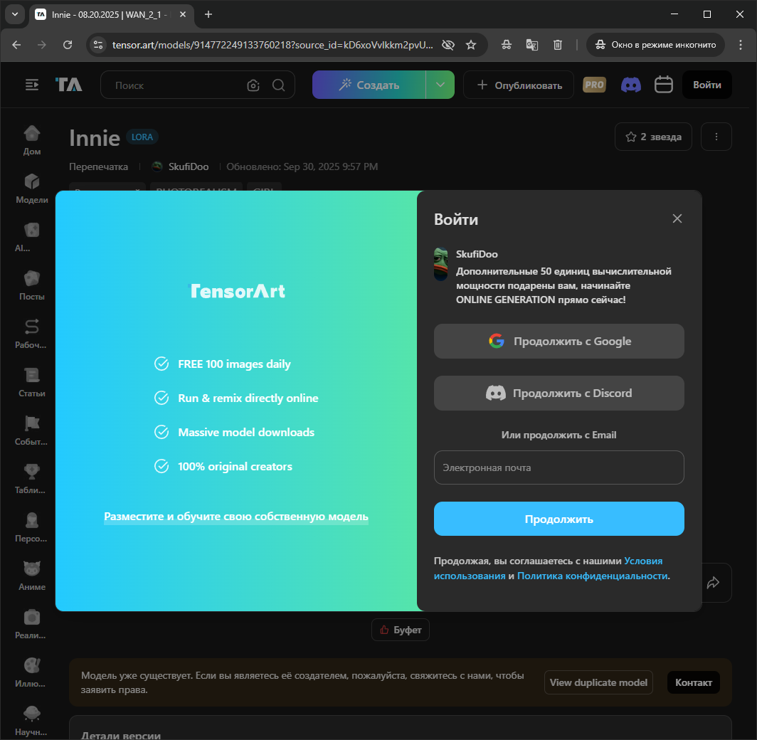Open the Иллю... illustration sidebar category
The image size is (757, 740).
tap(32, 671)
